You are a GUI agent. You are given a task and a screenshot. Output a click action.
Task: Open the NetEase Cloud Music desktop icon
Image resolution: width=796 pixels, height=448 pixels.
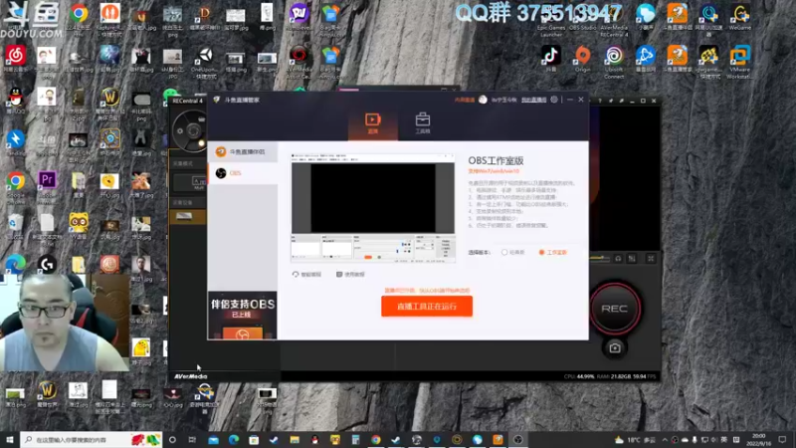click(15, 59)
